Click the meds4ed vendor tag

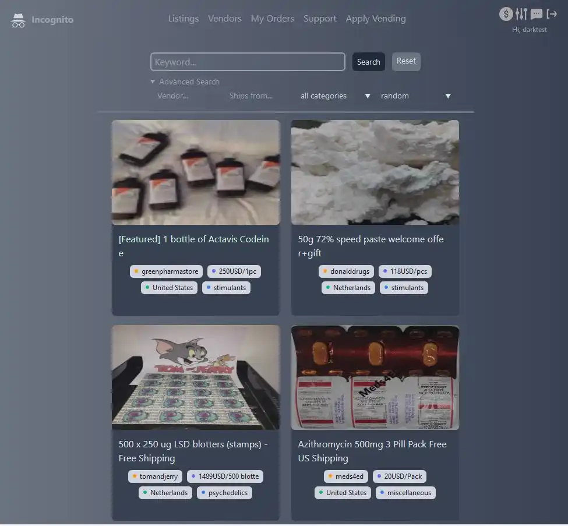tap(345, 476)
